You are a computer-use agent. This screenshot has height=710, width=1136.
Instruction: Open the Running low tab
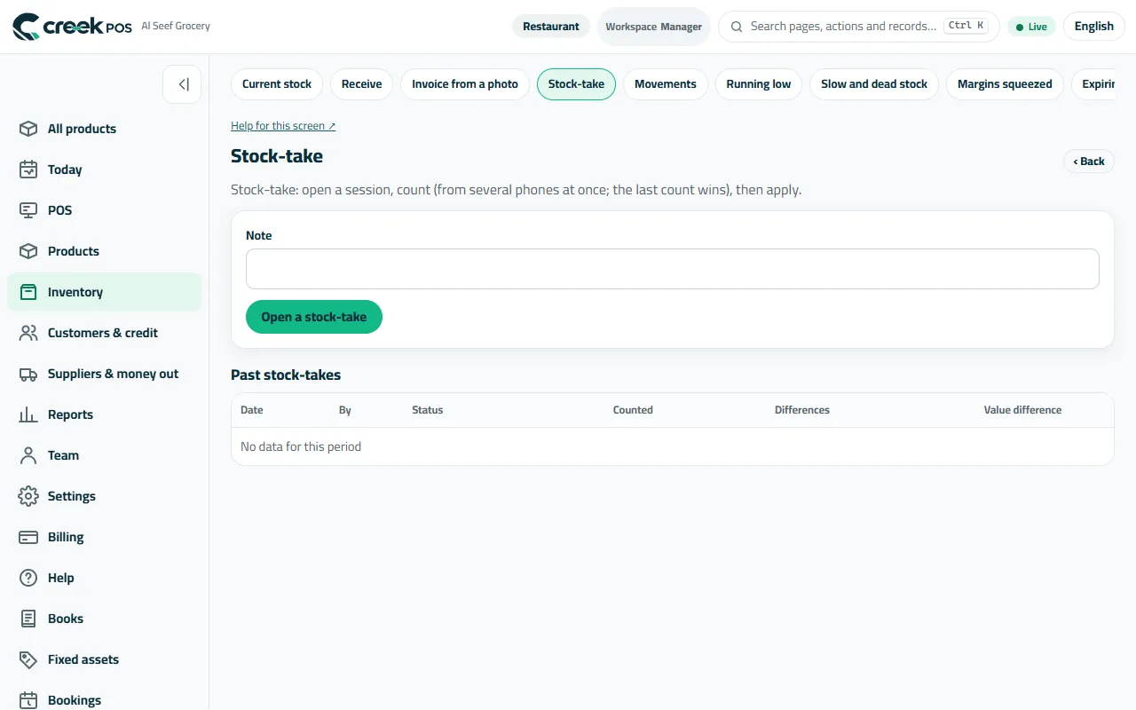(759, 84)
